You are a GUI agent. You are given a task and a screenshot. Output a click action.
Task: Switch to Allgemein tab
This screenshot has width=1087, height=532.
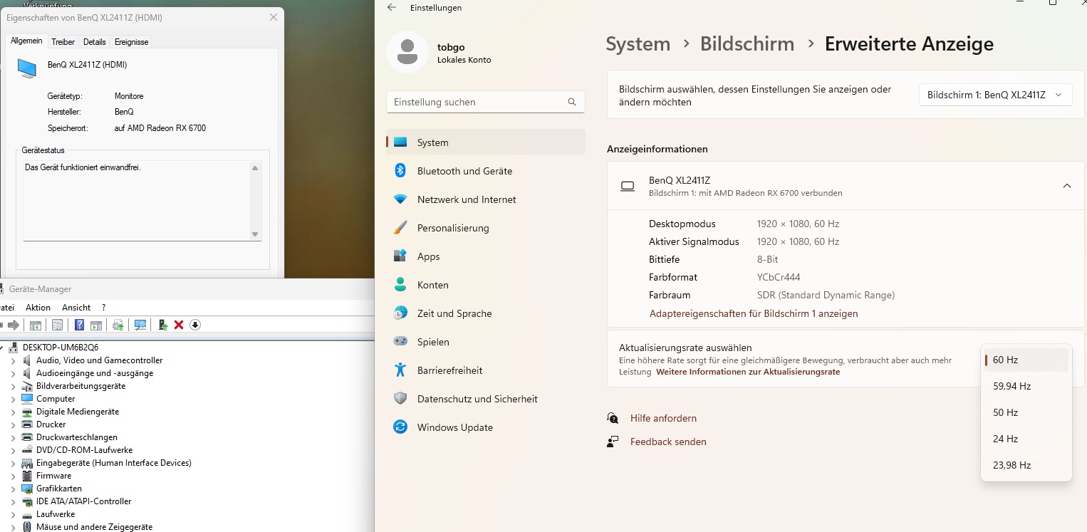click(26, 41)
